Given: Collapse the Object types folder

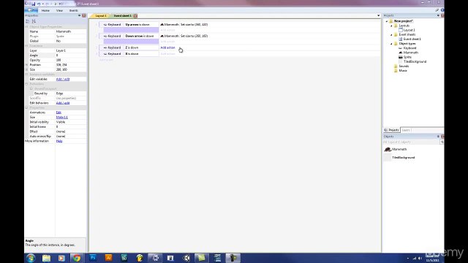Looking at the screenshot, I should (x=392, y=44).
